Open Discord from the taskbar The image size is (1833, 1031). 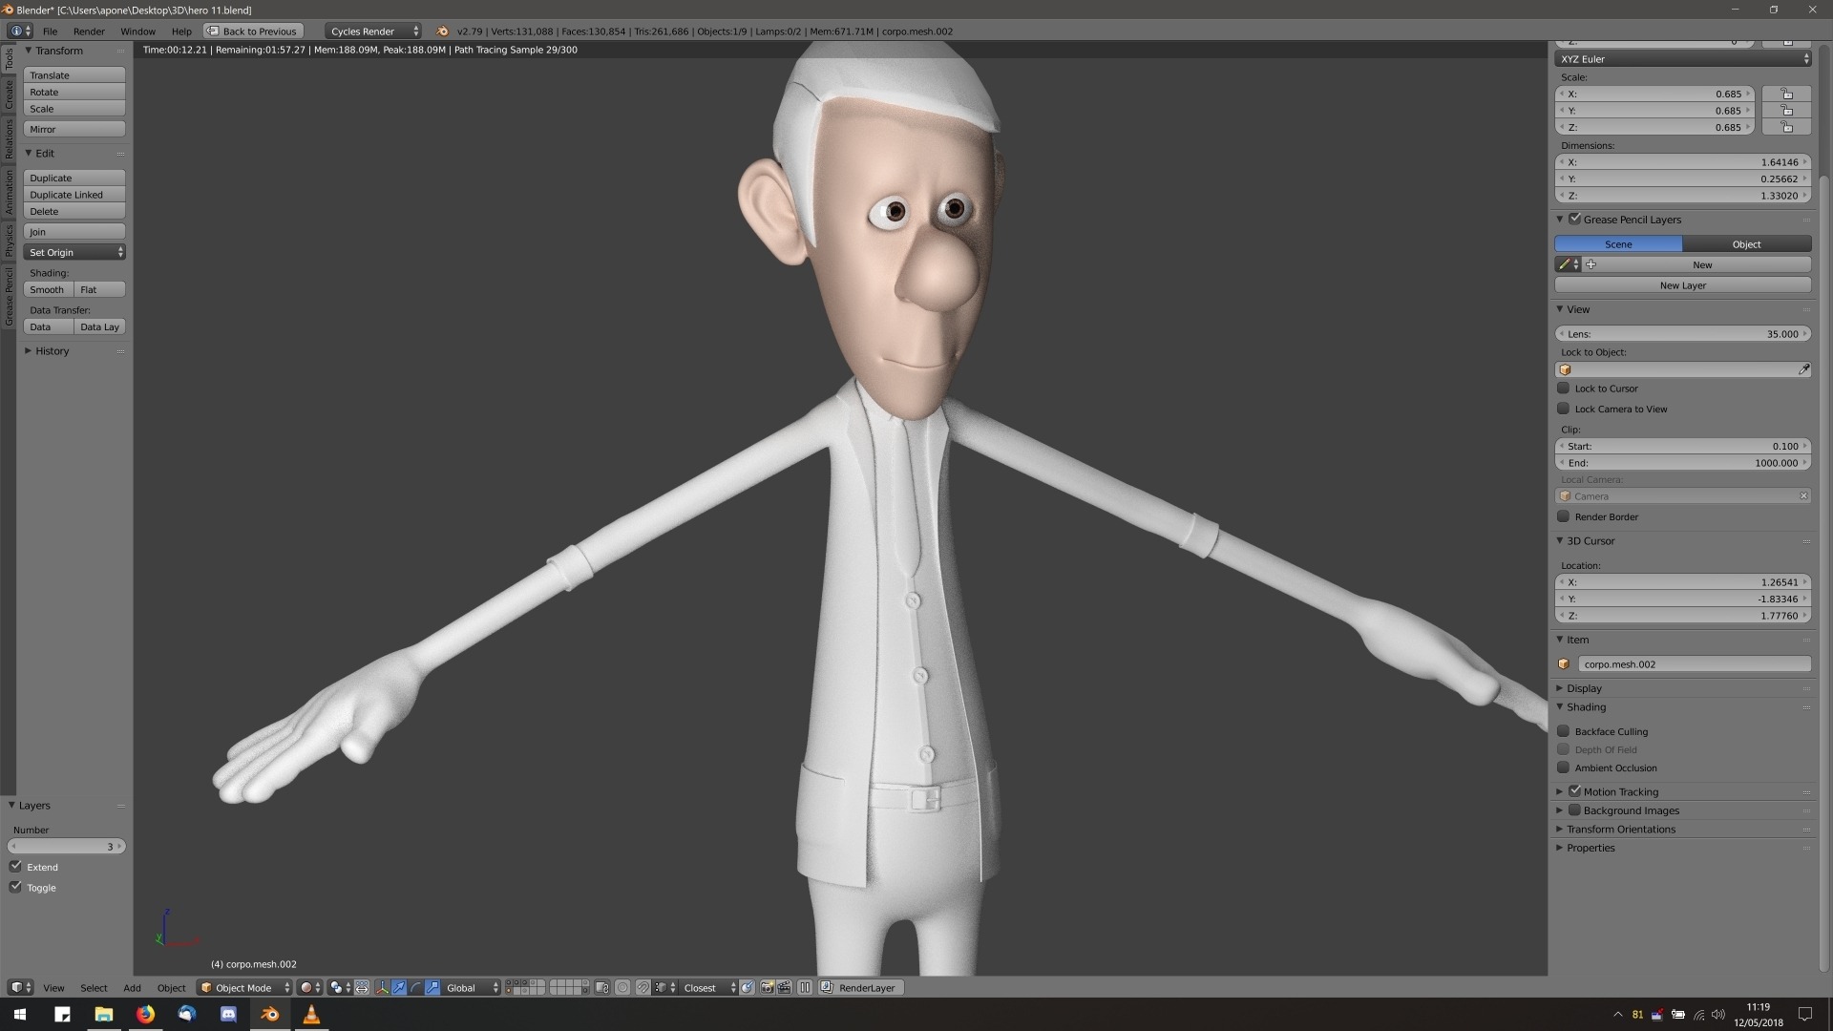coord(228,1014)
